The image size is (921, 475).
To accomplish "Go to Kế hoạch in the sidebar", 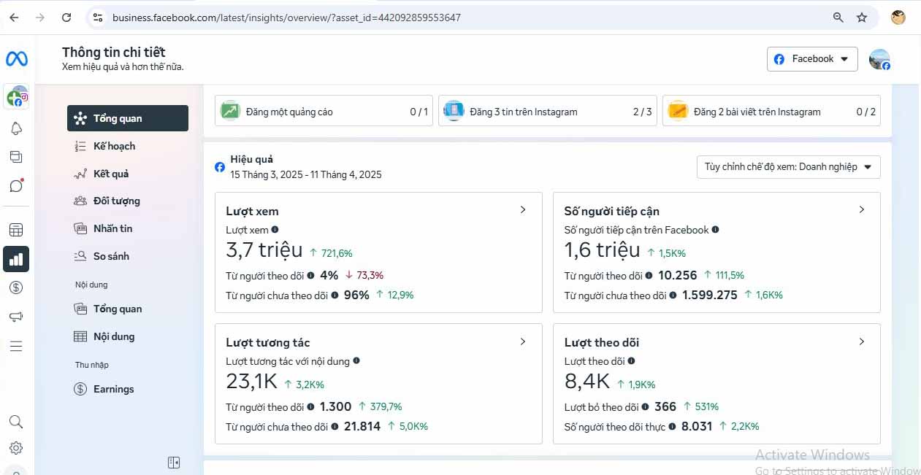I will point(114,146).
